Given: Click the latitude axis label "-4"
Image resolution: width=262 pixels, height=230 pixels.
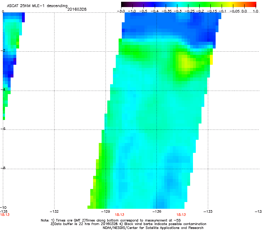Looking at the screenshot, I should point(3,90).
